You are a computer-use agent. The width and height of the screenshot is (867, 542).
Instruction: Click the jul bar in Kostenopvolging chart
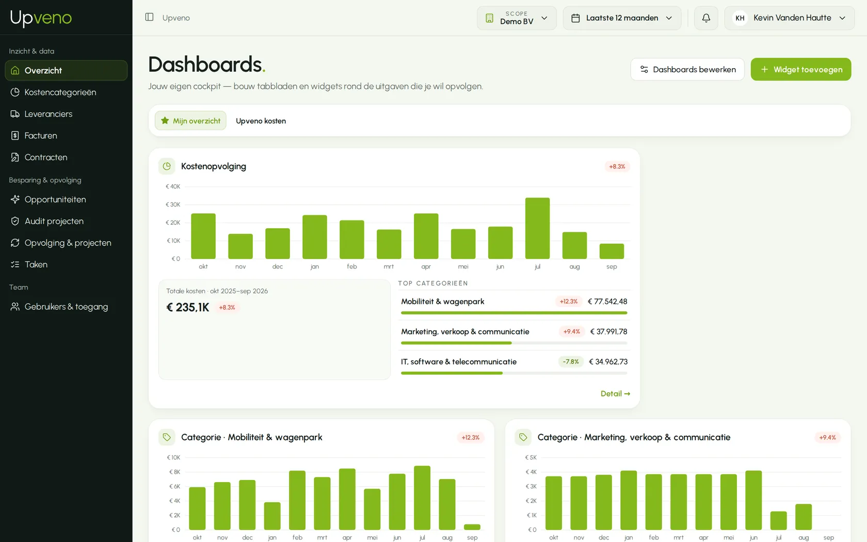537,228
